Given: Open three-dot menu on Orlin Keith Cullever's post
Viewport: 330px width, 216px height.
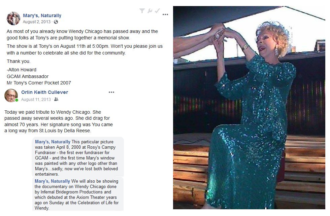Looking at the screenshot, I should [111, 92].
